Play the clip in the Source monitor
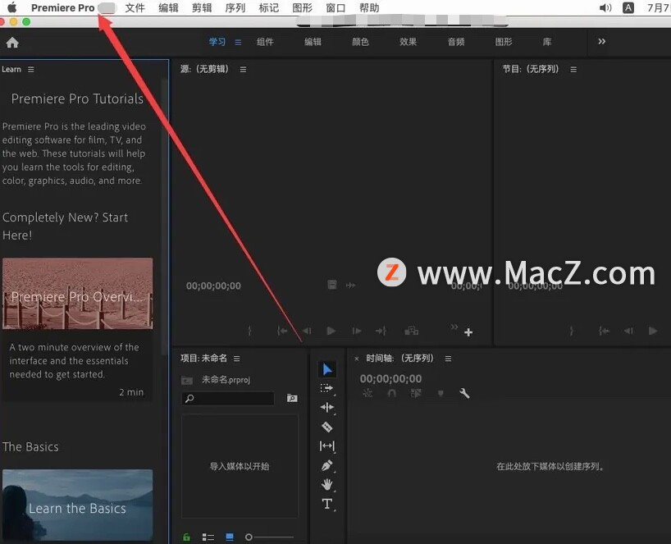Viewport: 671px width, 544px height. (x=331, y=331)
